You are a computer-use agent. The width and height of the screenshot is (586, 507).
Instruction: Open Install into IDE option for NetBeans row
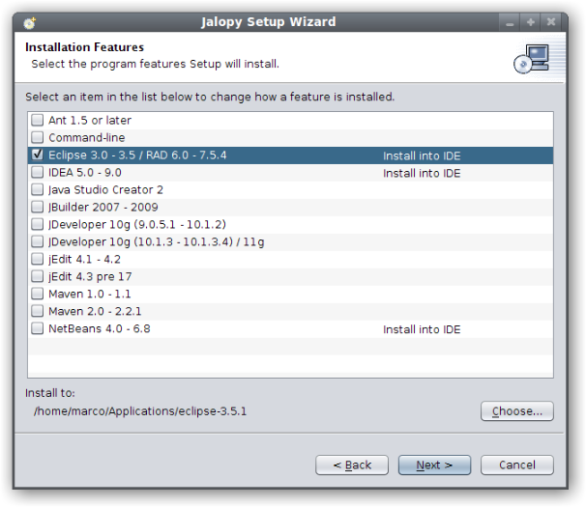pos(422,329)
